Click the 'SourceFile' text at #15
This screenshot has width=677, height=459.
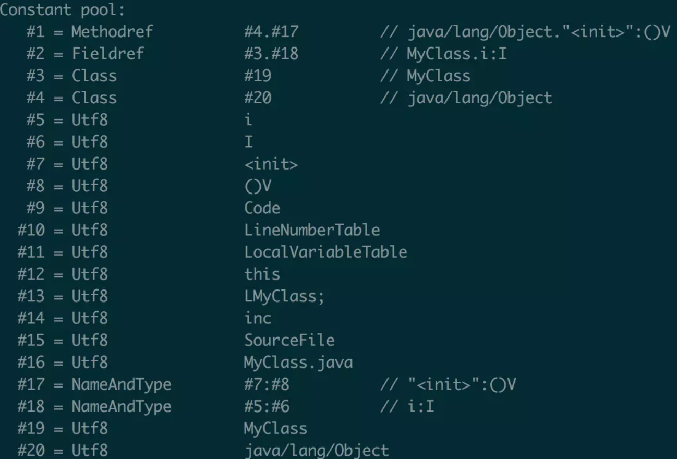point(289,340)
